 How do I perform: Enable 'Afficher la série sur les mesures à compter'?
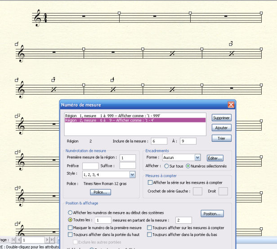point(150,182)
